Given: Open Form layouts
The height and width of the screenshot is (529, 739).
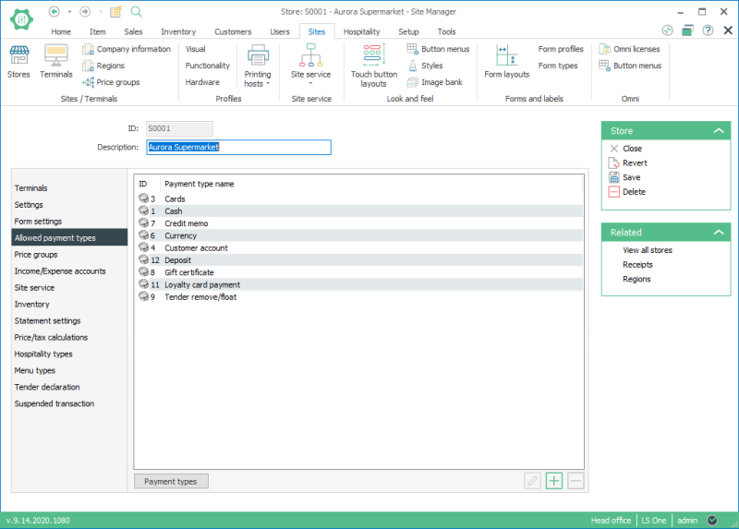Looking at the screenshot, I should 506,61.
